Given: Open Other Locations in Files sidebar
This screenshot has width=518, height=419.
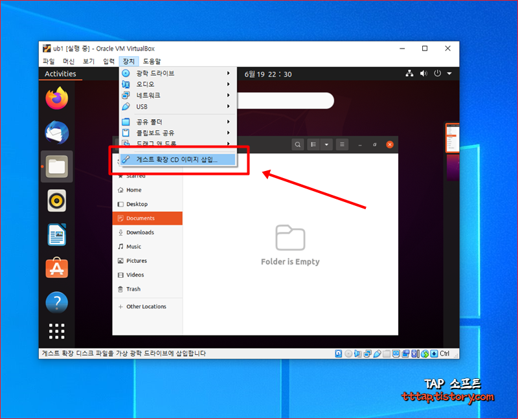Looking at the screenshot, I should [148, 307].
